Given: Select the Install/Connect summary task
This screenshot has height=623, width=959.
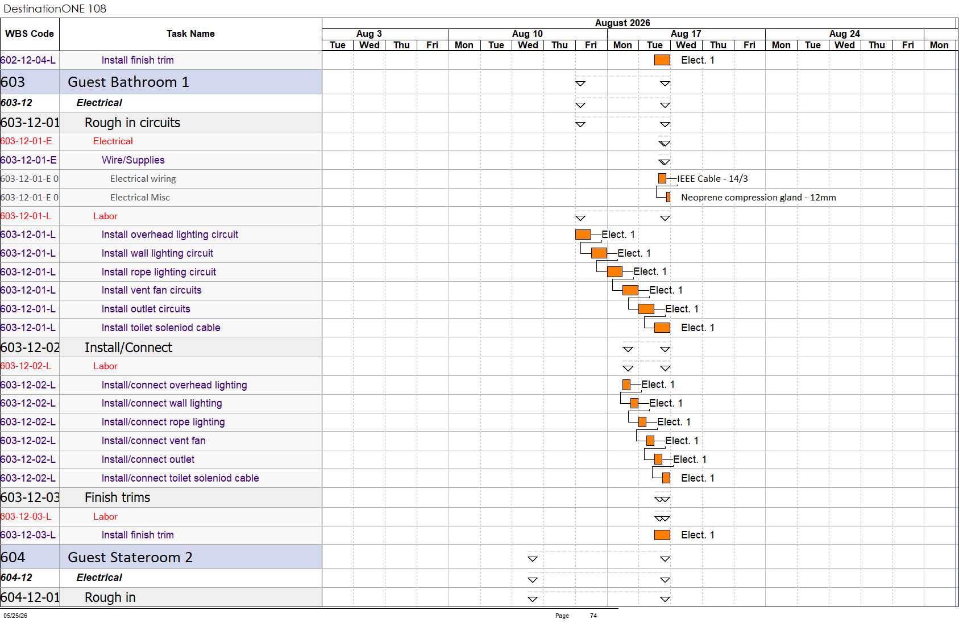Looking at the screenshot, I should pyautogui.click(x=128, y=348).
